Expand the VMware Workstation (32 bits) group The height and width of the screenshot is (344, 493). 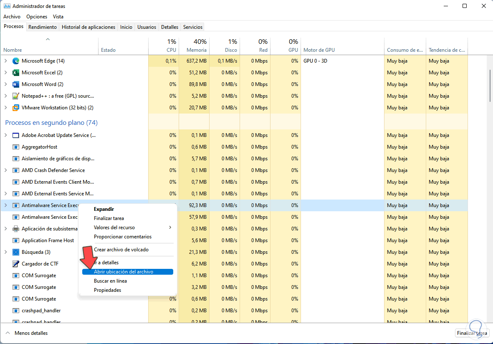coord(6,107)
